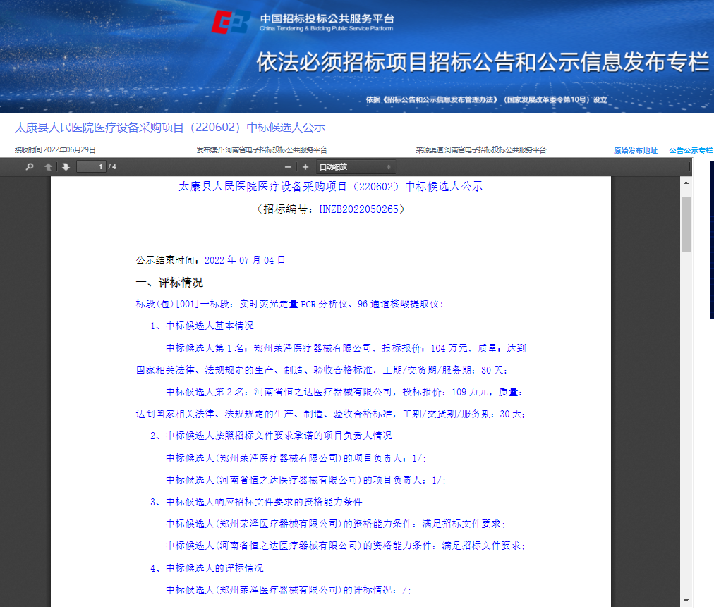Click the 发布媒介 source text

point(261,150)
